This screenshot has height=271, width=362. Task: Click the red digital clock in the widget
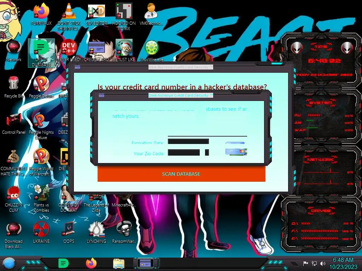click(x=324, y=61)
